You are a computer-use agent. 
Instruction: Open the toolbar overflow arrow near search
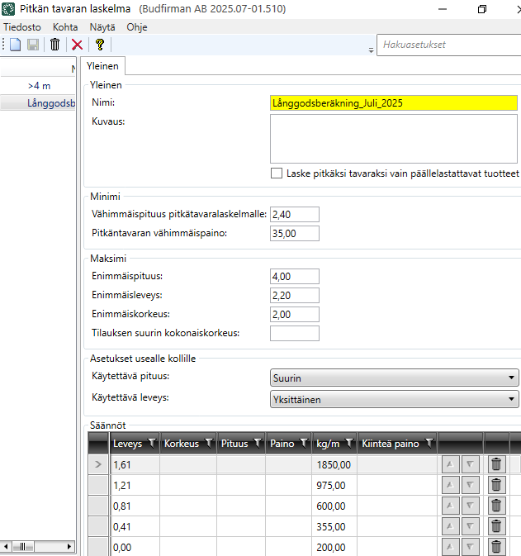(x=371, y=50)
